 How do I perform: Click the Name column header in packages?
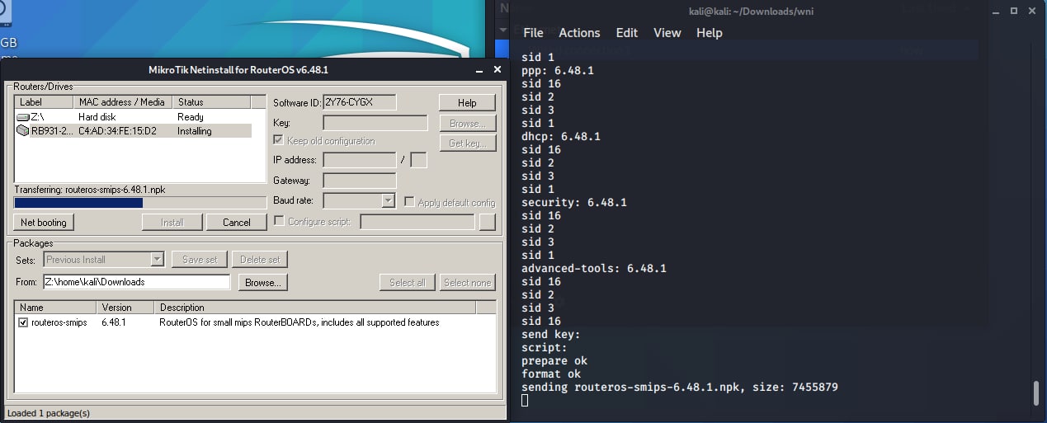pos(55,308)
